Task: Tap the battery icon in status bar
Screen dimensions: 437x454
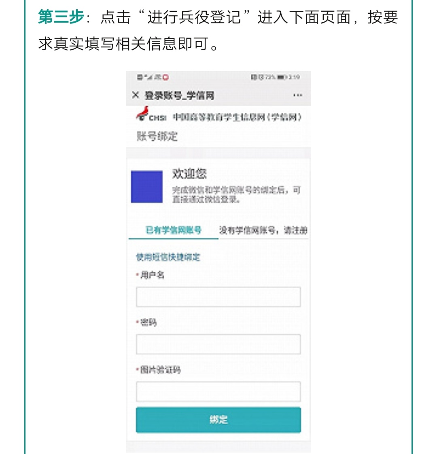Action: 281,77
